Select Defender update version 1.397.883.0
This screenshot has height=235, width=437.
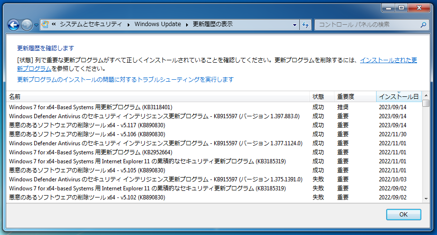click(214, 116)
